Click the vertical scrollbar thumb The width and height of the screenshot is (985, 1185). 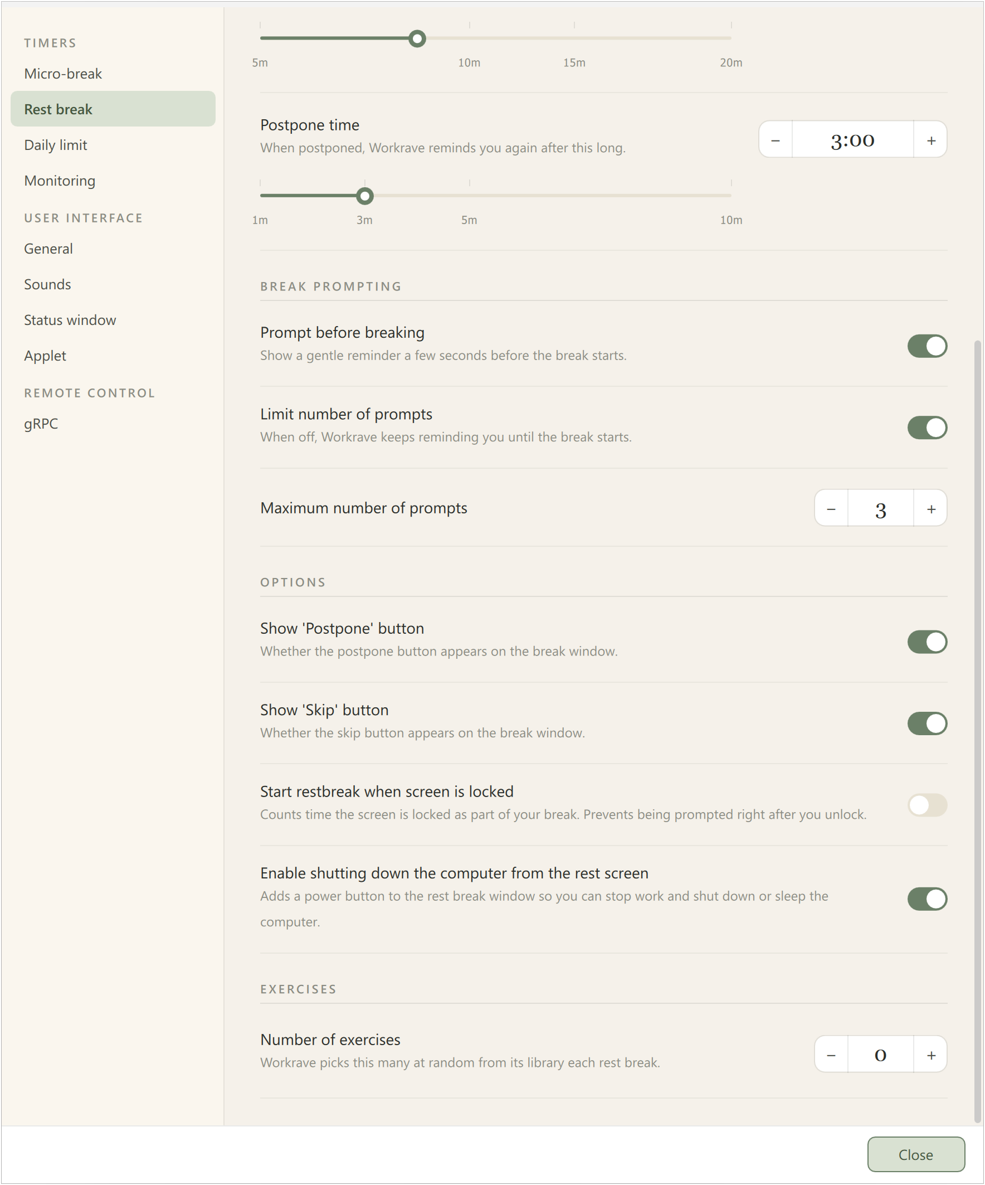pos(978,731)
